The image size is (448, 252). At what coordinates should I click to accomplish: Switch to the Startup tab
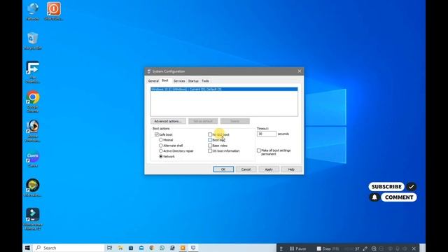point(193,81)
